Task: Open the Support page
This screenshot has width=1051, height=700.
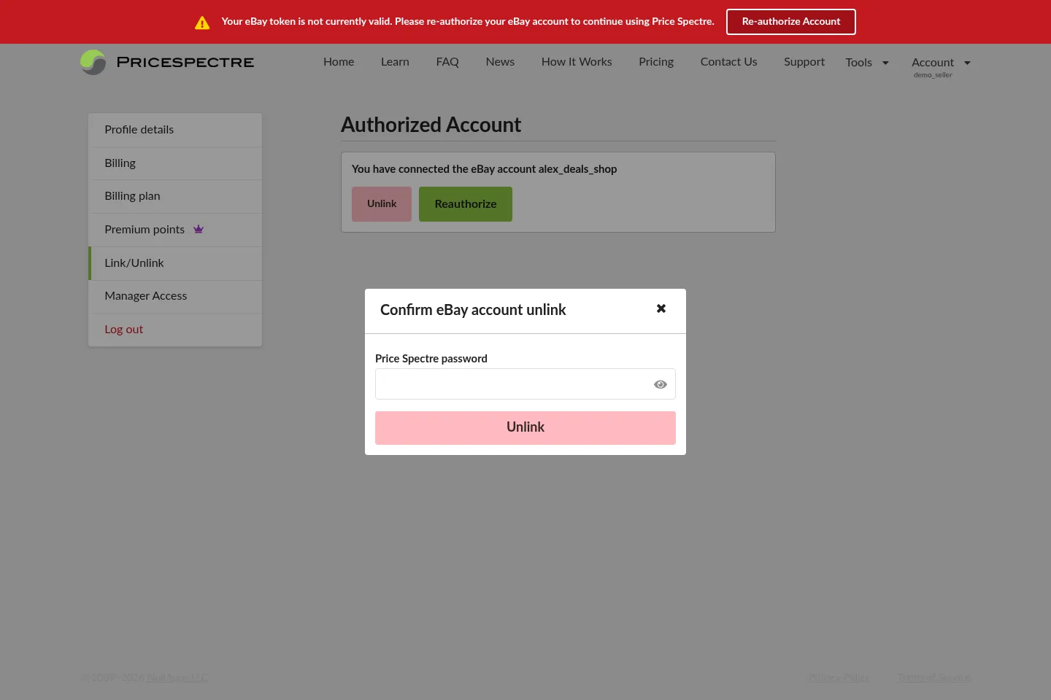Action: pyautogui.click(x=804, y=62)
